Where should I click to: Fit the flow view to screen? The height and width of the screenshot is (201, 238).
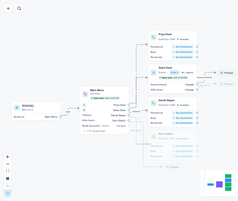[8, 171]
